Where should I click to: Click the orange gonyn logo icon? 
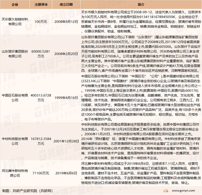click(x=166, y=191)
